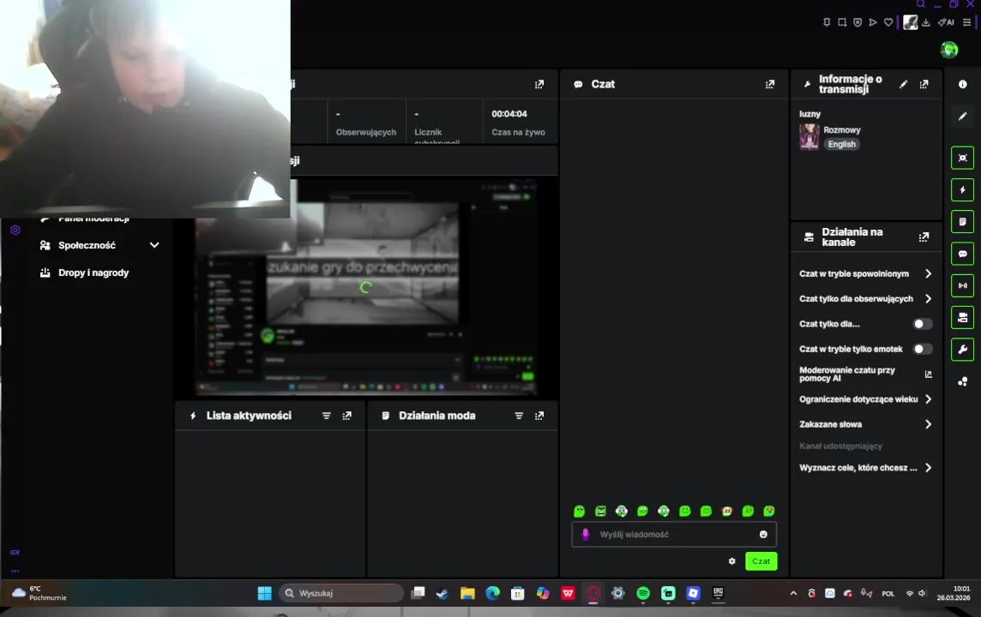Open the info icon in the right sidebar
Screen dimensions: 981x617
point(962,84)
